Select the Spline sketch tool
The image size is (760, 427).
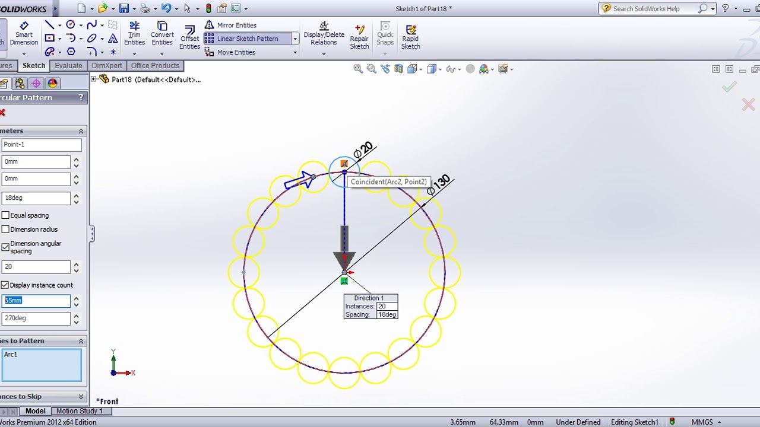(x=91, y=25)
